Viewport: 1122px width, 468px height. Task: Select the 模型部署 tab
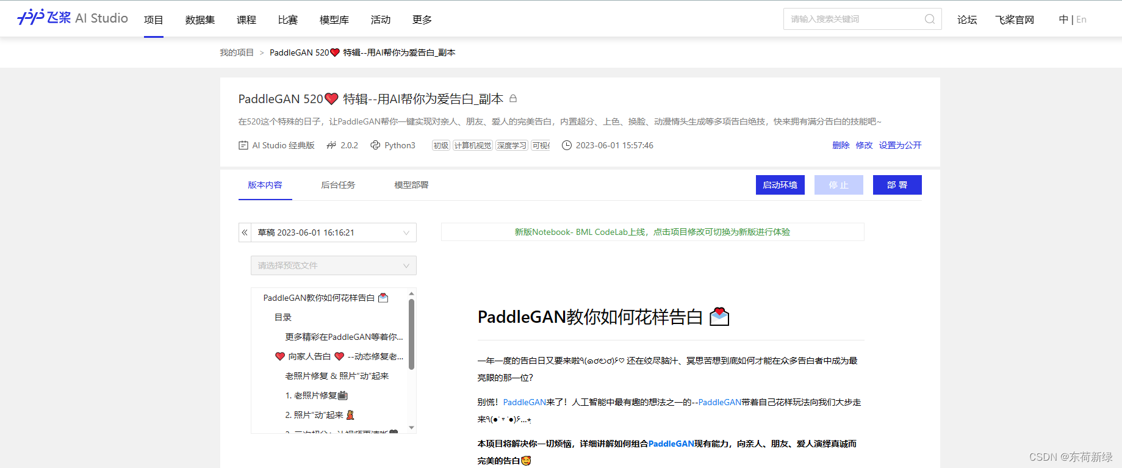(411, 185)
